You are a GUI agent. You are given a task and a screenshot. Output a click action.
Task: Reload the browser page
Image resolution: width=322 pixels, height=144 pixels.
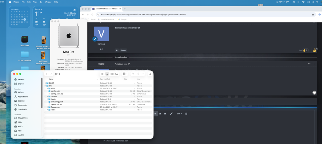tap(92, 15)
